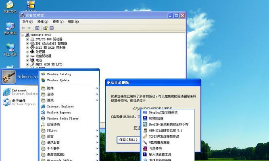Image resolution: width=269 pixels, height=161 pixels.
Task: Select the 处理器 device category
Action: pos(40,52)
